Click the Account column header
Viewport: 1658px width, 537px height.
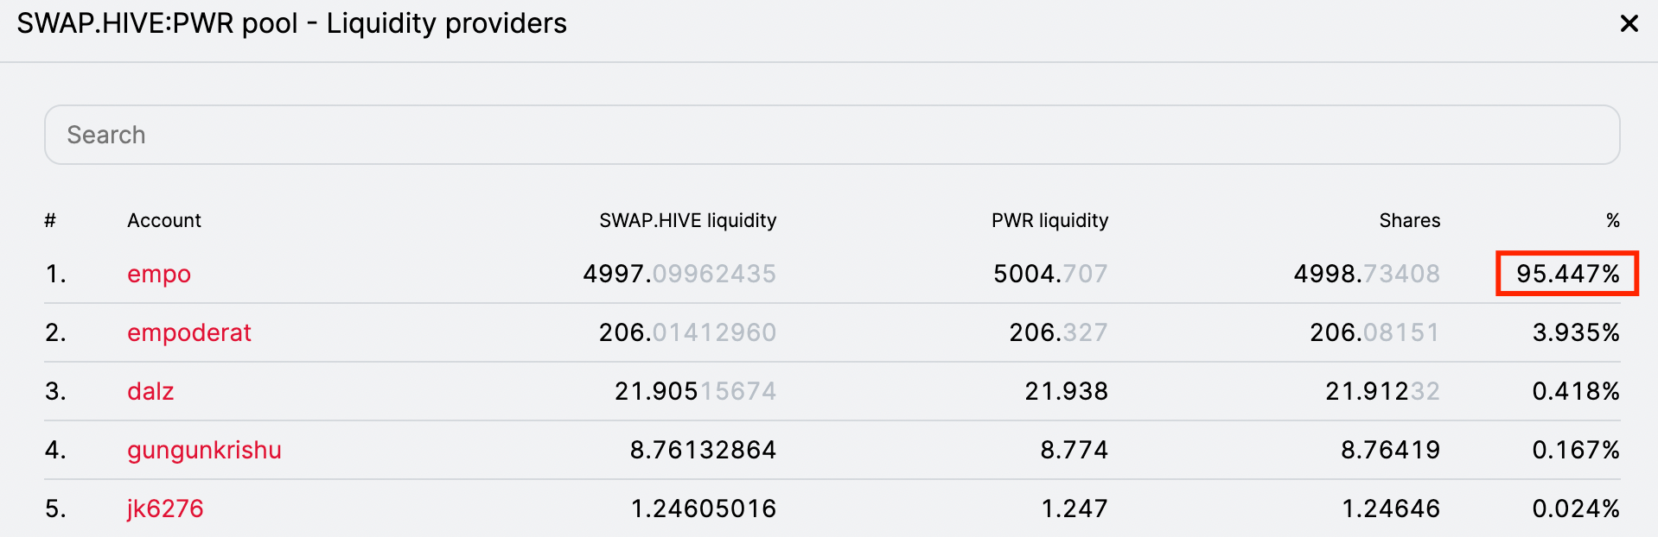[x=163, y=220]
